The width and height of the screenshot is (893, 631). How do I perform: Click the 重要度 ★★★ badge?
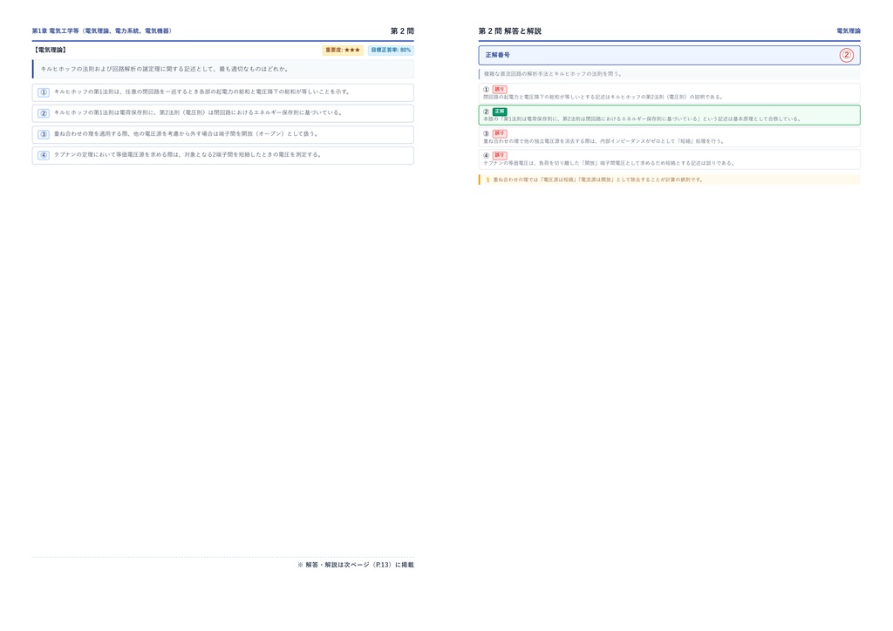(x=343, y=50)
